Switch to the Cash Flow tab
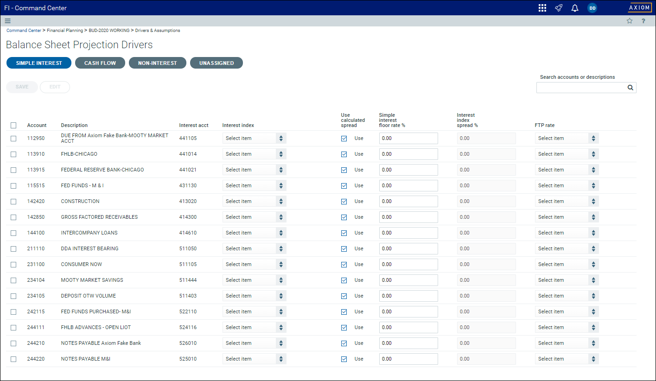This screenshot has width=656, height=381. (x=100, y=63)
